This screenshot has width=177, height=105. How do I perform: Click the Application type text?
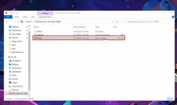100,38
